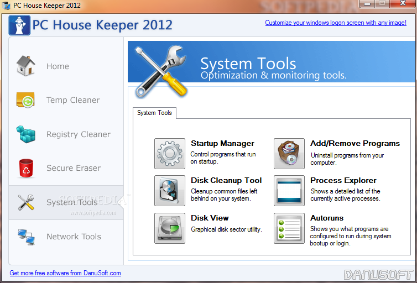Select the Secure Eraser menu label

[x=74, y=168]
